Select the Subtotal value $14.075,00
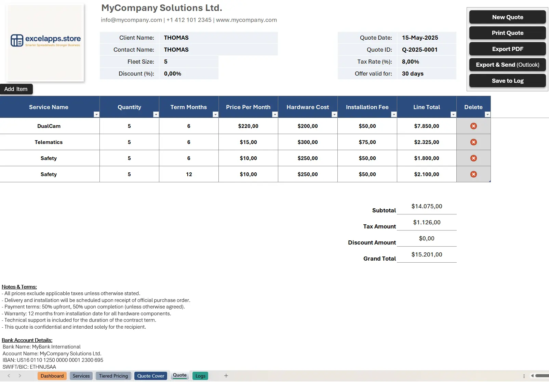This screenshot has height=382, width=549. [x=427, y=206]
